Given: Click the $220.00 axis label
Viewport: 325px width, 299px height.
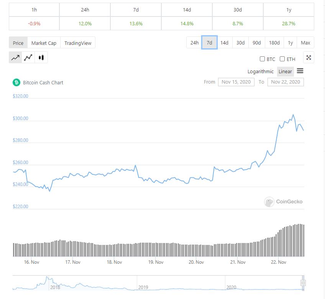Looking at the screenshot, I should 20,206.
